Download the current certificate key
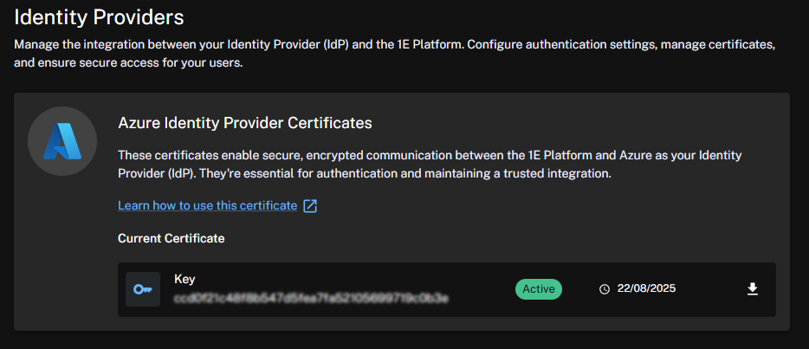This screenshot has height=349, width=809. pyautogui.click(x=752, y=289)
